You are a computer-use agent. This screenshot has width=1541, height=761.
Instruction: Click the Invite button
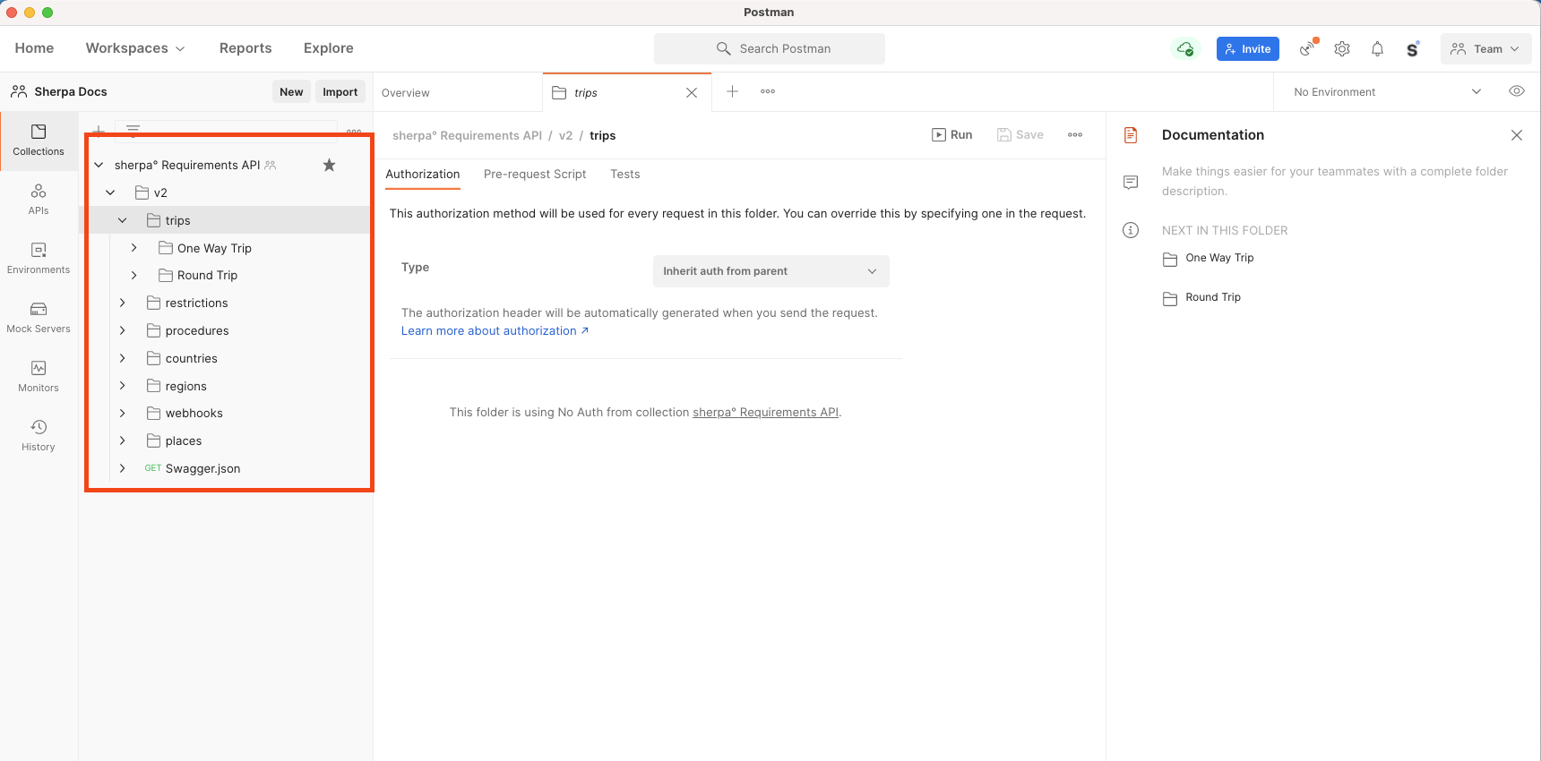(x=1247, y=48)
